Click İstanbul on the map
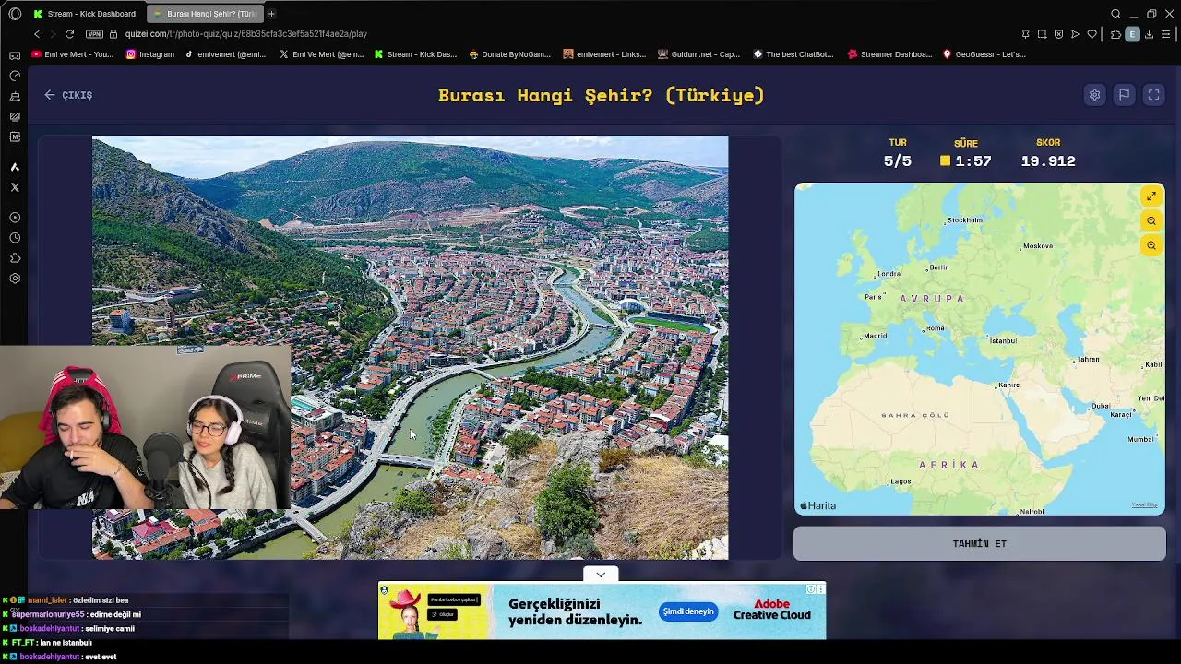This screenshot has width=1181, height=664. (1003, 341)
